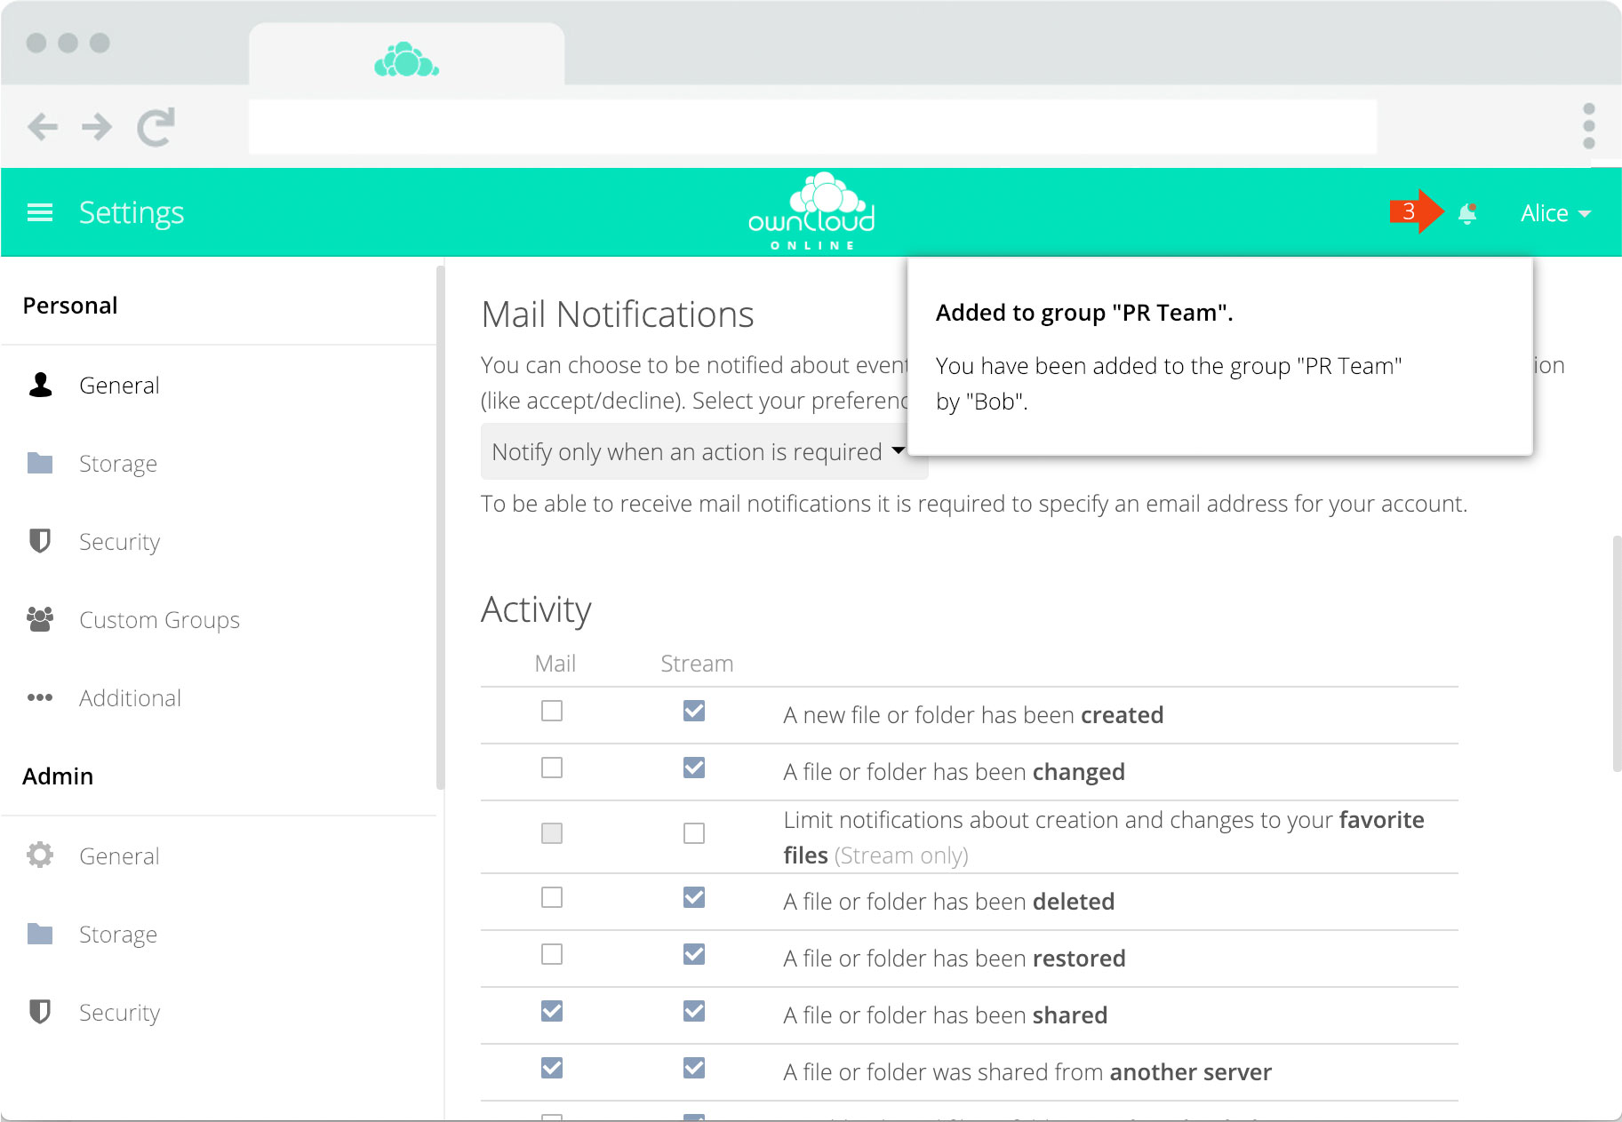Viewport: 1622px width, 1122px height.
Task: Open Admin Storage settings
Action: (117, 935)
